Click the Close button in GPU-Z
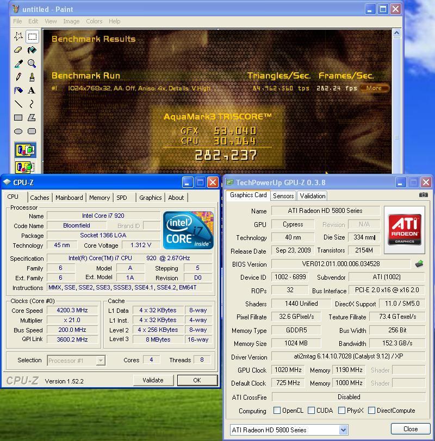435x441 pixels. 411,429
